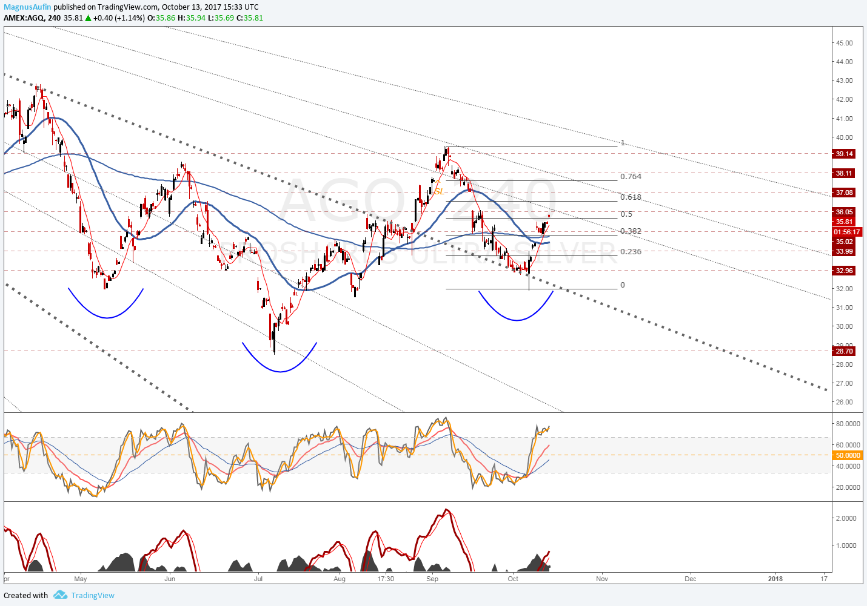Click the AMEX:AGQ, 240 symbol label
867x606 pixels.
(32, 18)
